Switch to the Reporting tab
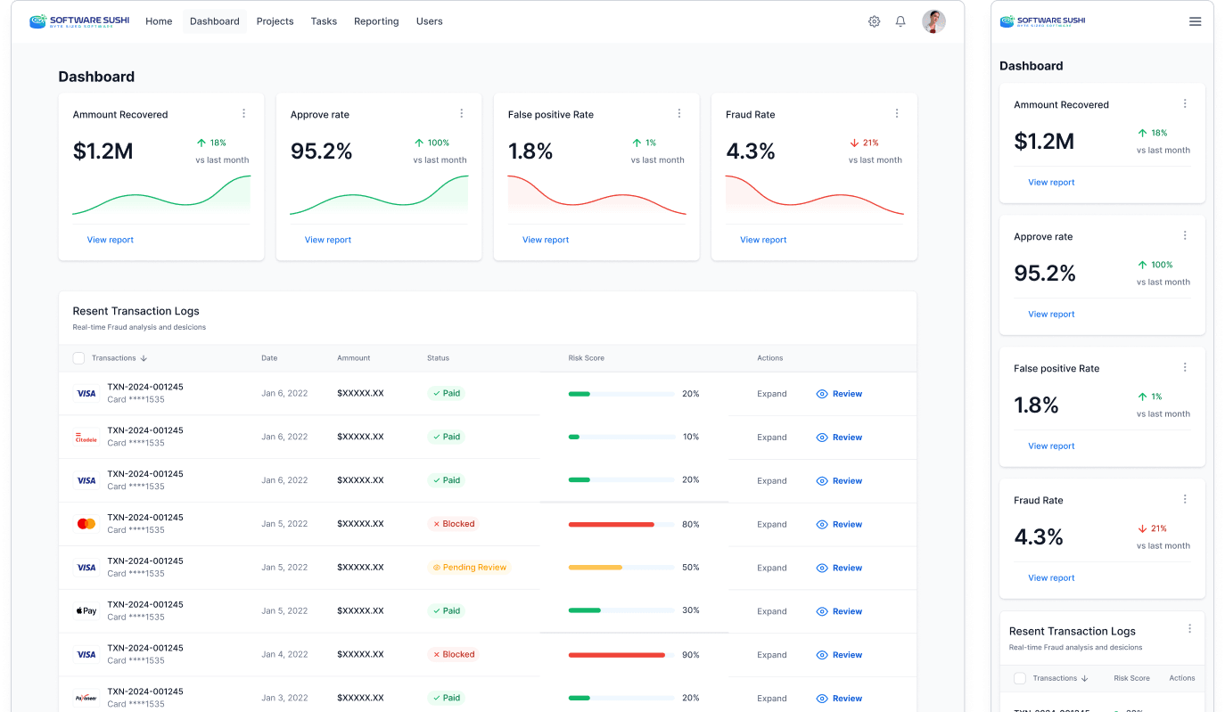 pos(376,20)
